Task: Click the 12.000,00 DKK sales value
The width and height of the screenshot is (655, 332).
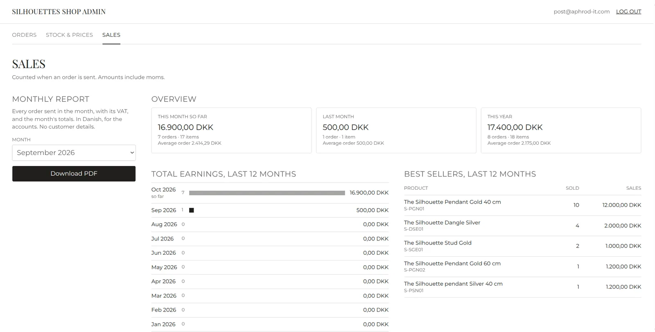Action: pos(621,205)
